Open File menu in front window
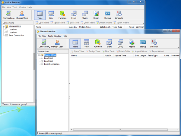This screenshot has height=136, width=181. point(39,36)
